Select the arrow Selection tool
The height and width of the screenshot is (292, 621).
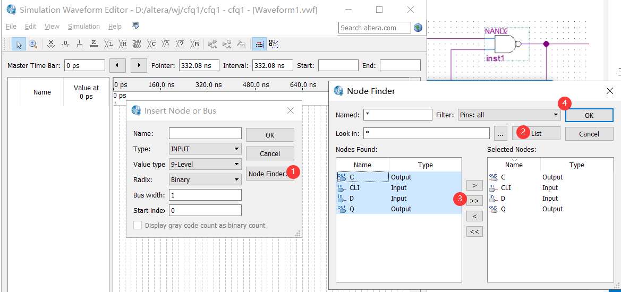pyautogui.click(x=19, y=44)
